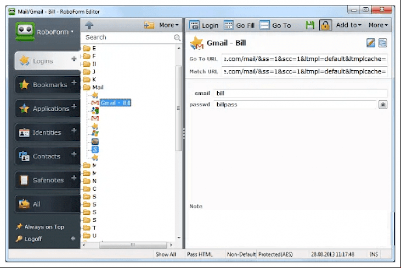Image resolution: width=401 pixels, height=268 pixels.
Task: Add a new safenote with plus icon
Action: pyautogui.click(x=74, y=178)
